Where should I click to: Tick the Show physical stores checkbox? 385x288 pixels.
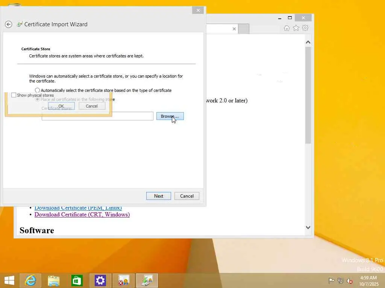tap(14, 95)
